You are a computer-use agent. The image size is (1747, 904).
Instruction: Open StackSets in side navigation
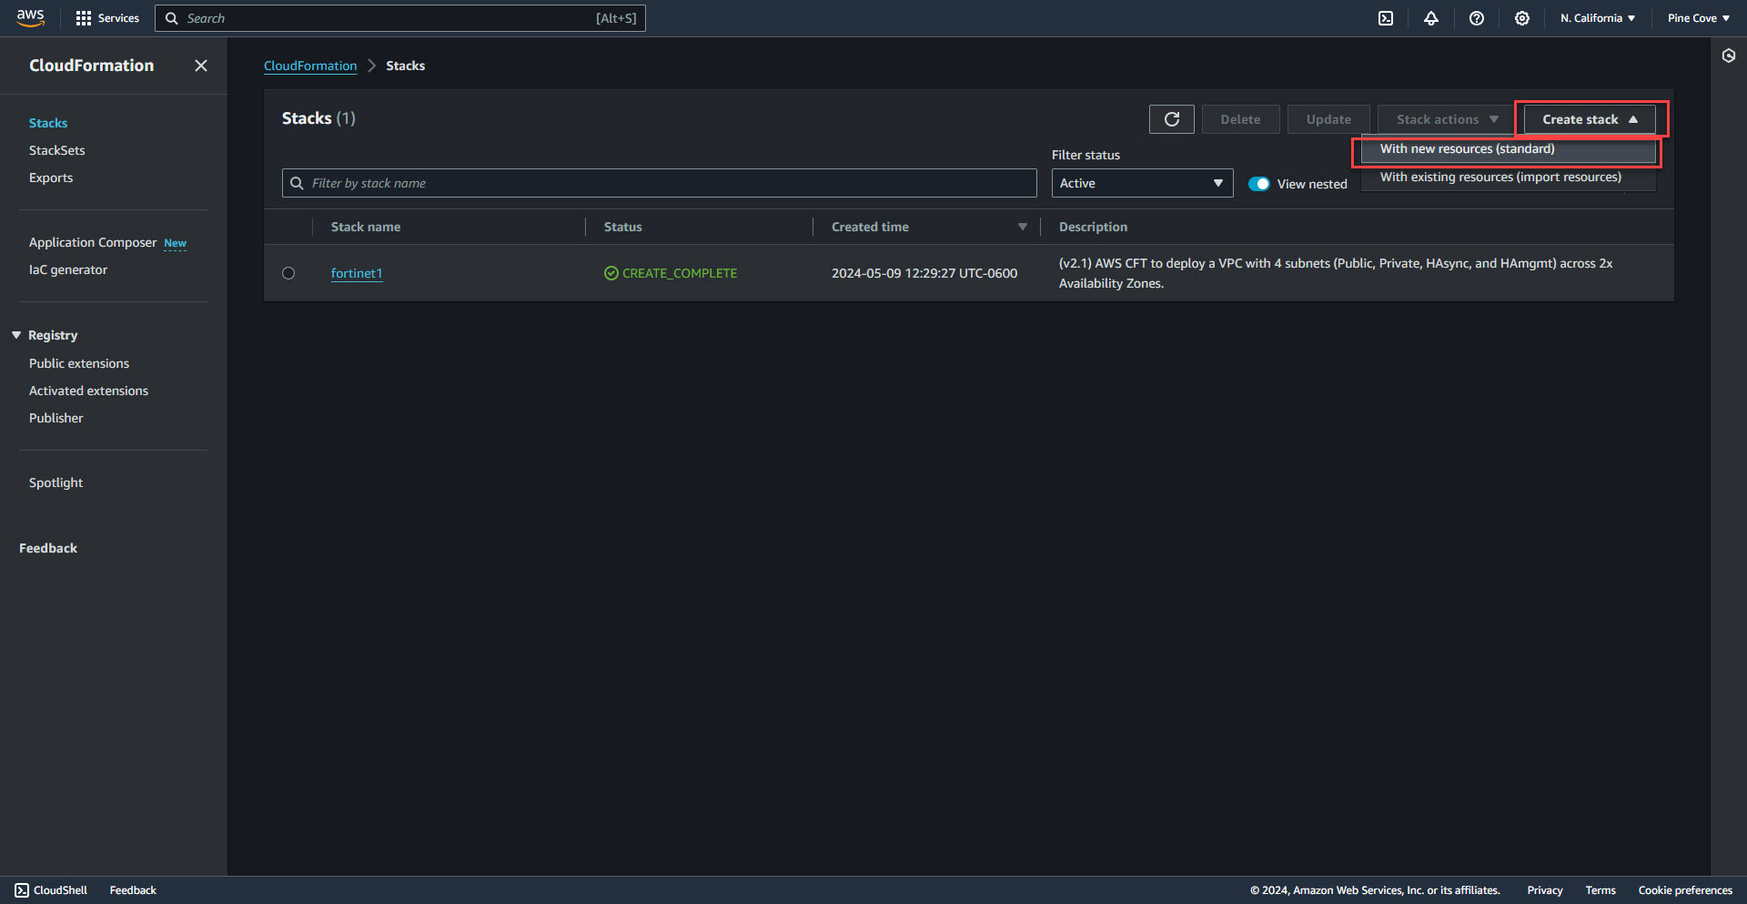(57, 150)
